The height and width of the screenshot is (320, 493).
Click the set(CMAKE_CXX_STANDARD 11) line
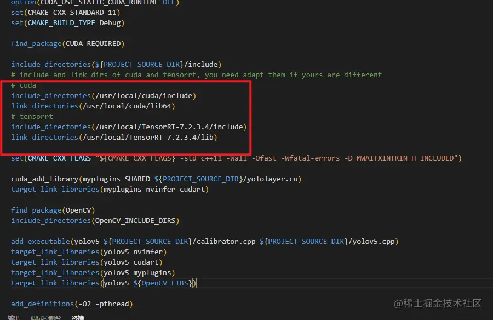coord(66,13)
